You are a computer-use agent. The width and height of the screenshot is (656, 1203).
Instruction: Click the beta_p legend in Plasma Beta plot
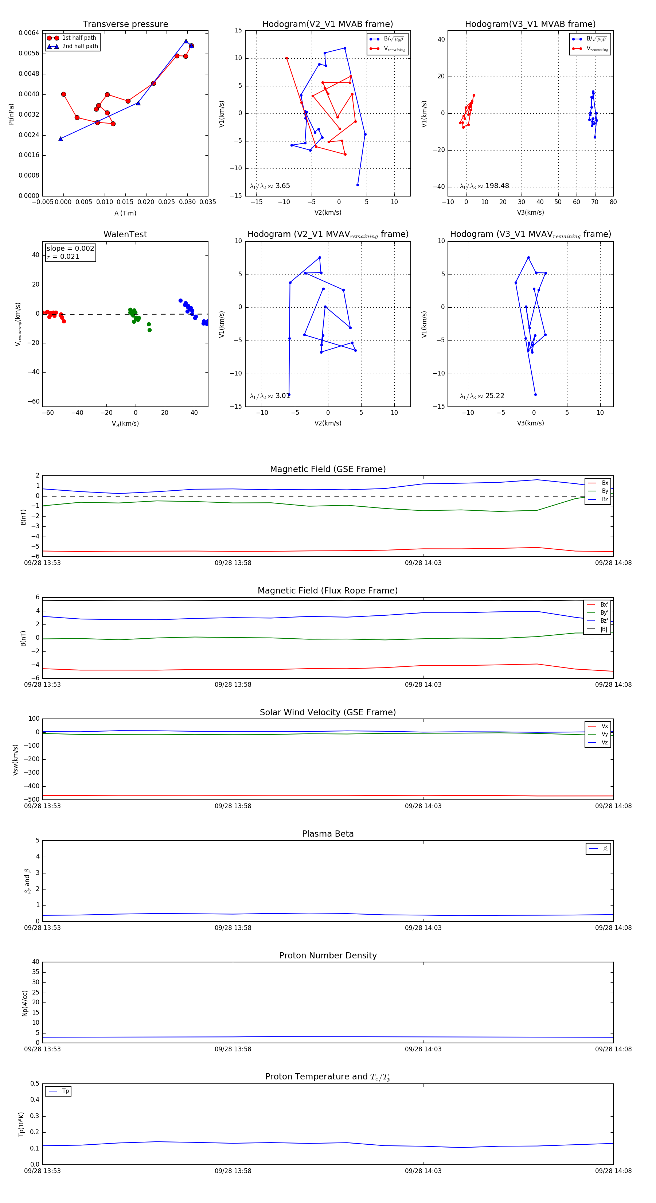[598, 849]
